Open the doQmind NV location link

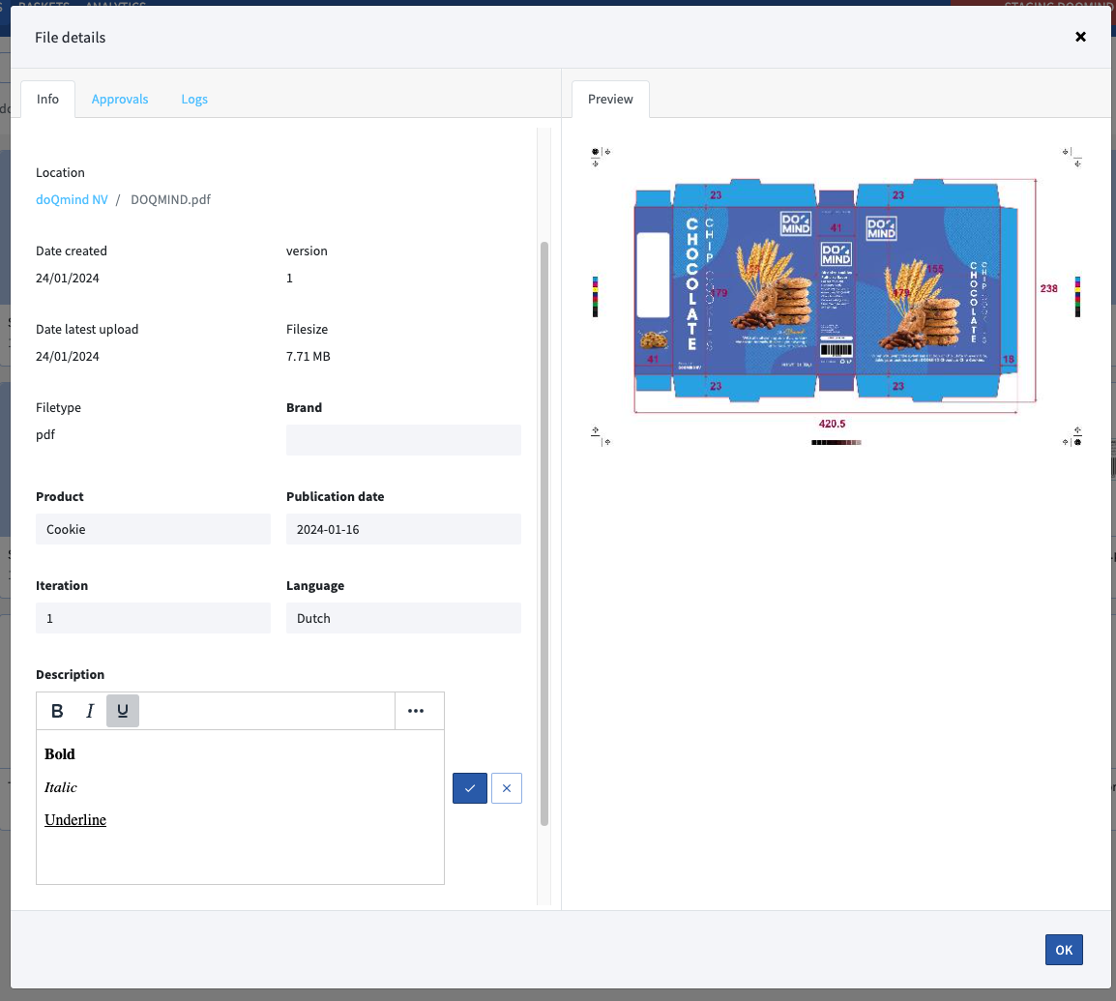click(x=72, y=199)
